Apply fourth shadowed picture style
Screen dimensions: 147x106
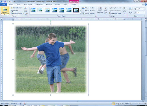(55, 10)
